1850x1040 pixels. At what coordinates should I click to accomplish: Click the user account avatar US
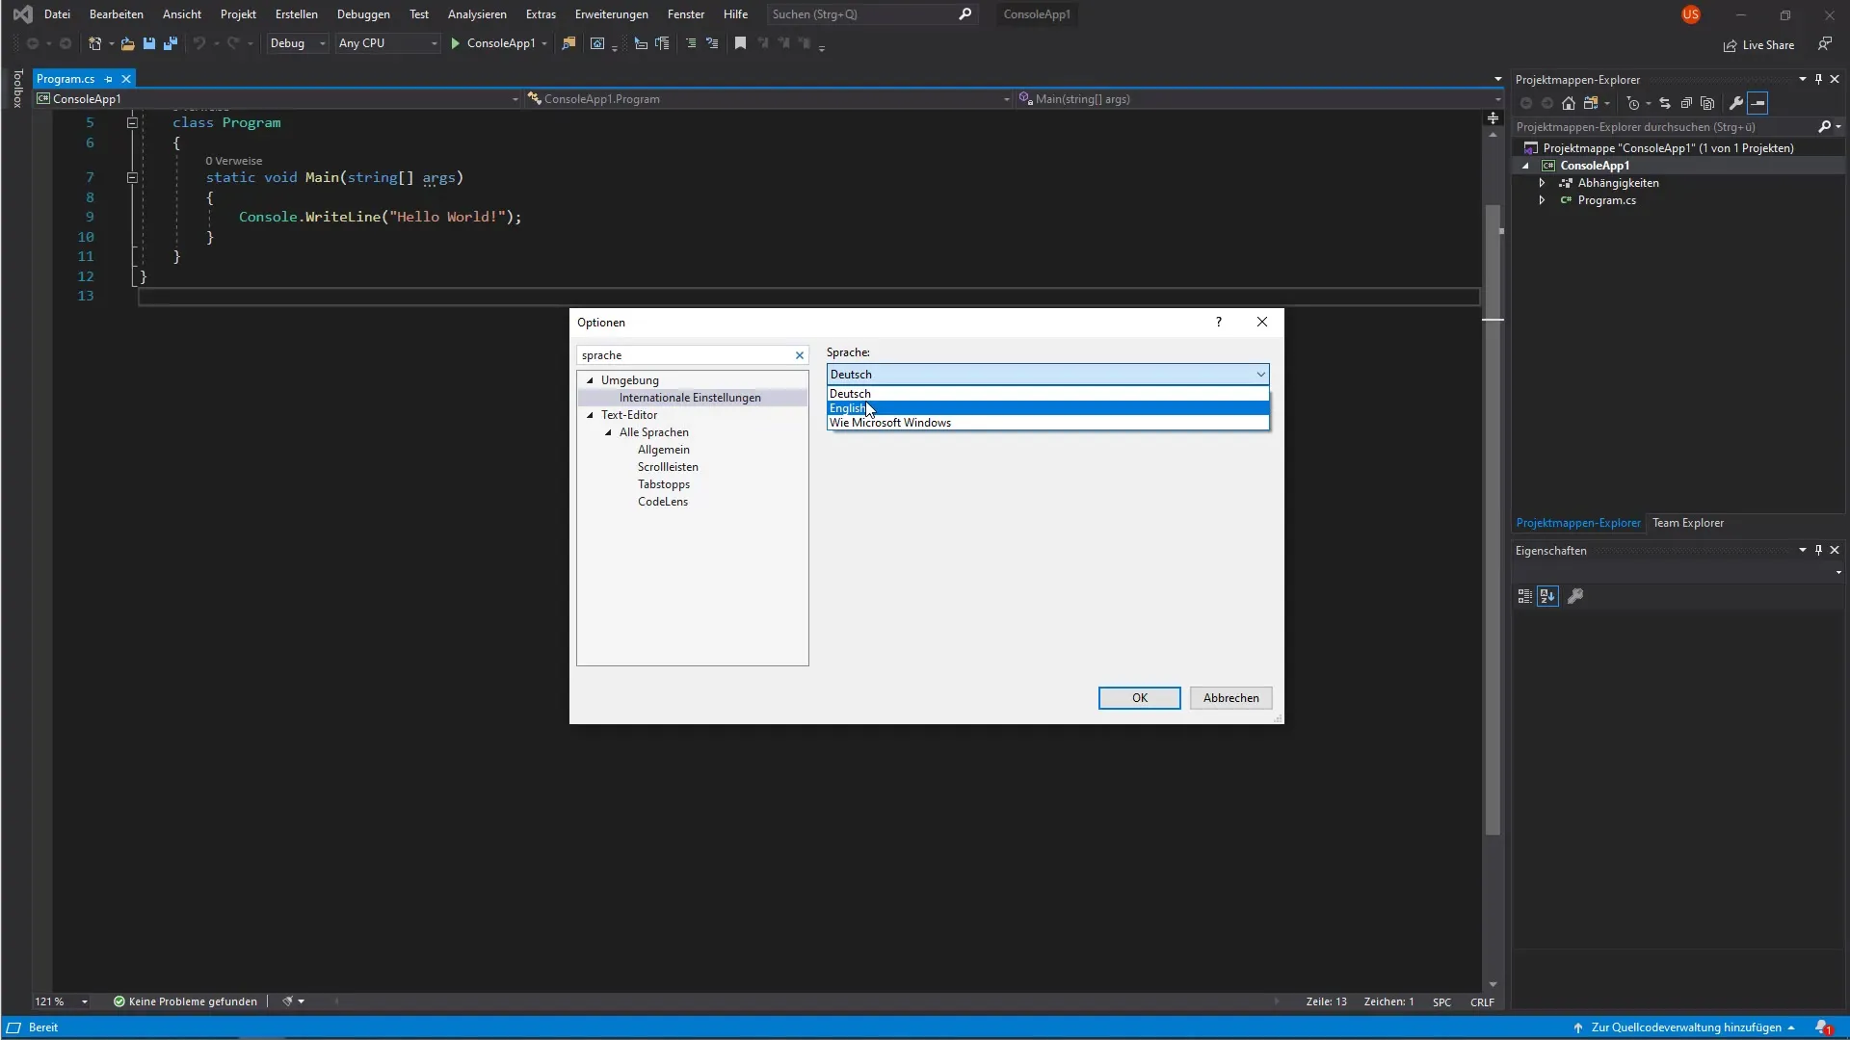pyautogui.click(x=1691, y=14)
